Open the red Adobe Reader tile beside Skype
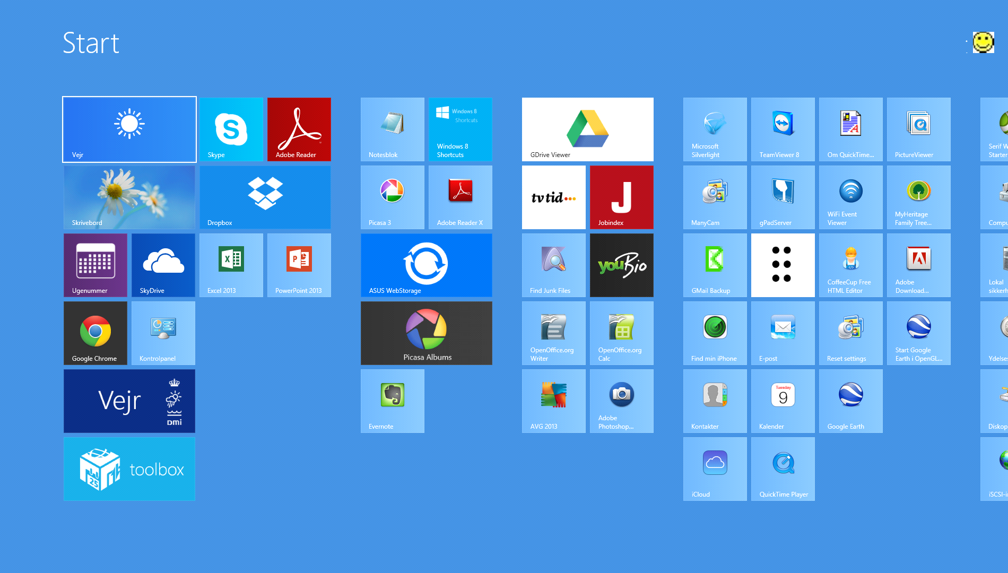1008x573 pixels. point(299,129)
